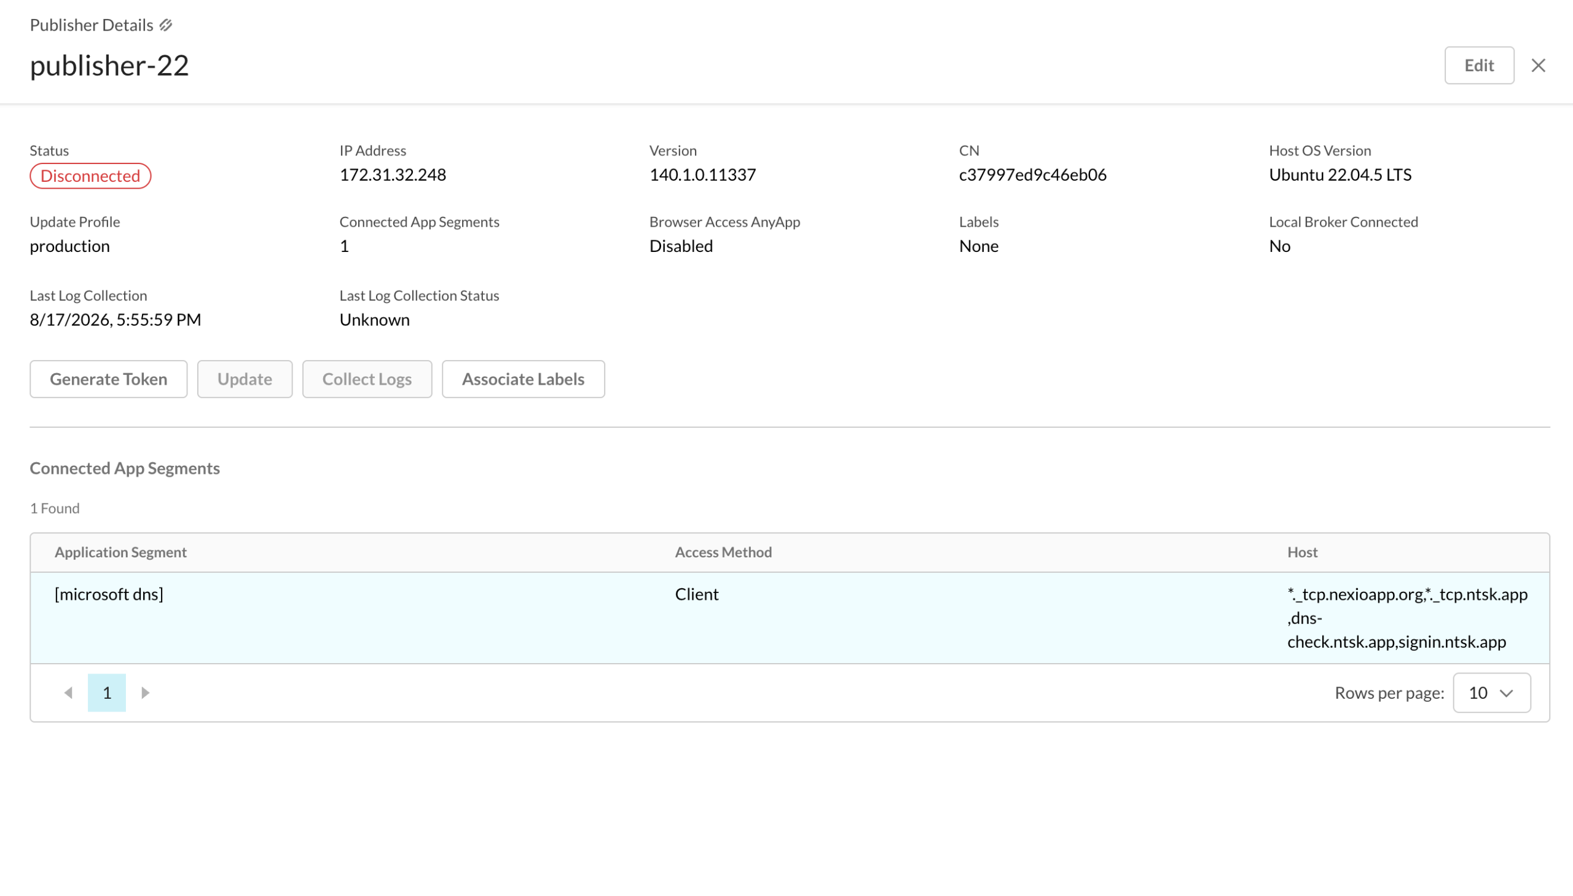Close the publisher details panel
The width and height of the screenshot is (1573, 896).
[x=1538, y=65]
